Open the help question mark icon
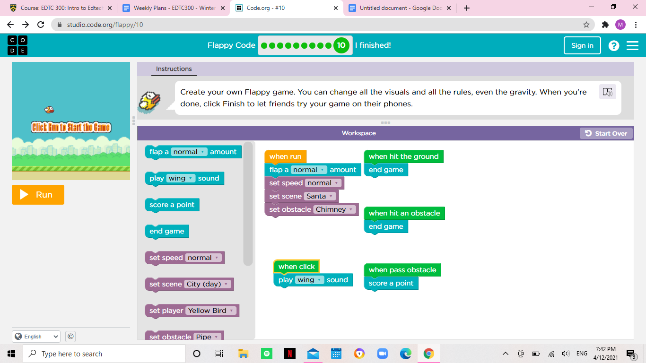The height and width of the screenshot is (363, 646). 614,45
